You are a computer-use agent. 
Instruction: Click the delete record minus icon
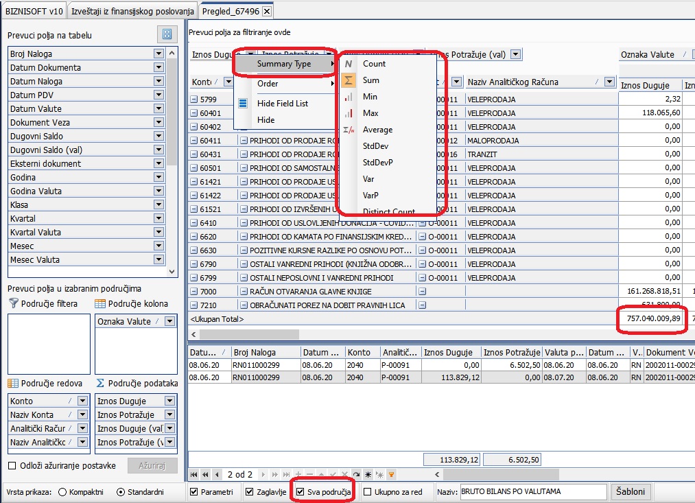[x=310, y=475]
